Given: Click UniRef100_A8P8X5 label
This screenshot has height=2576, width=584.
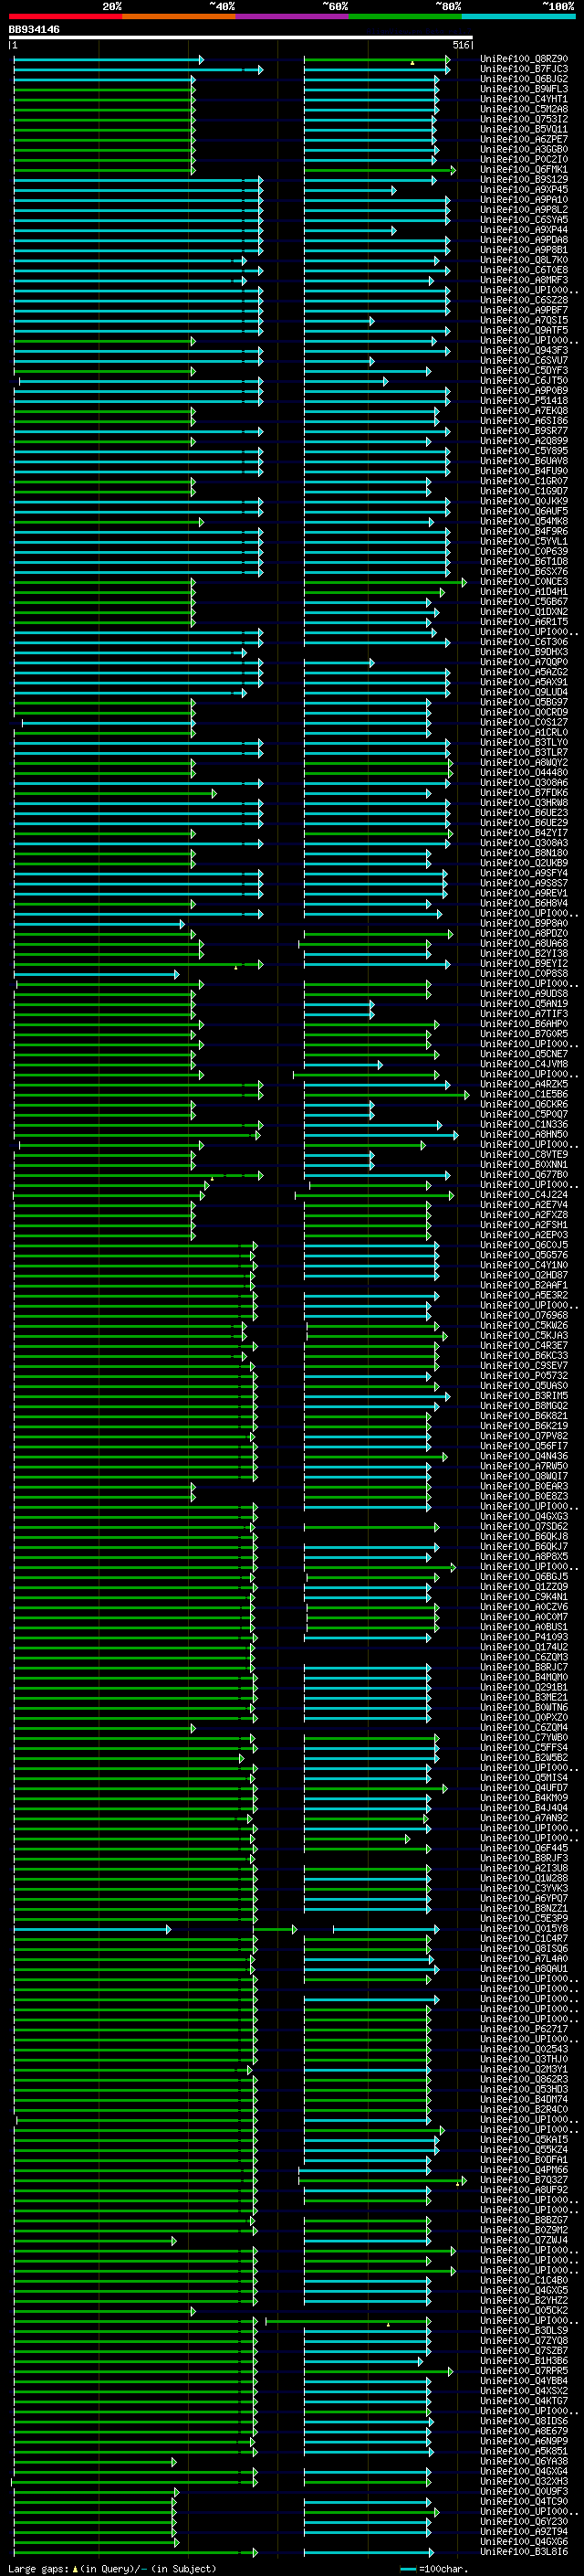Looking at the screenshot, I should 524,1557.
